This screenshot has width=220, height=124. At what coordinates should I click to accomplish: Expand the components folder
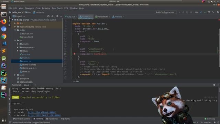18,48
